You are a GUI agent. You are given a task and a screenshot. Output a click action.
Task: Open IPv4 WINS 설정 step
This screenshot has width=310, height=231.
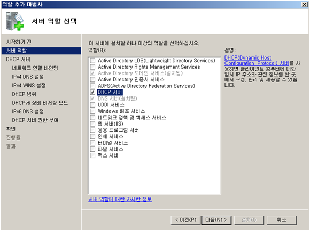tap(29, 85)
